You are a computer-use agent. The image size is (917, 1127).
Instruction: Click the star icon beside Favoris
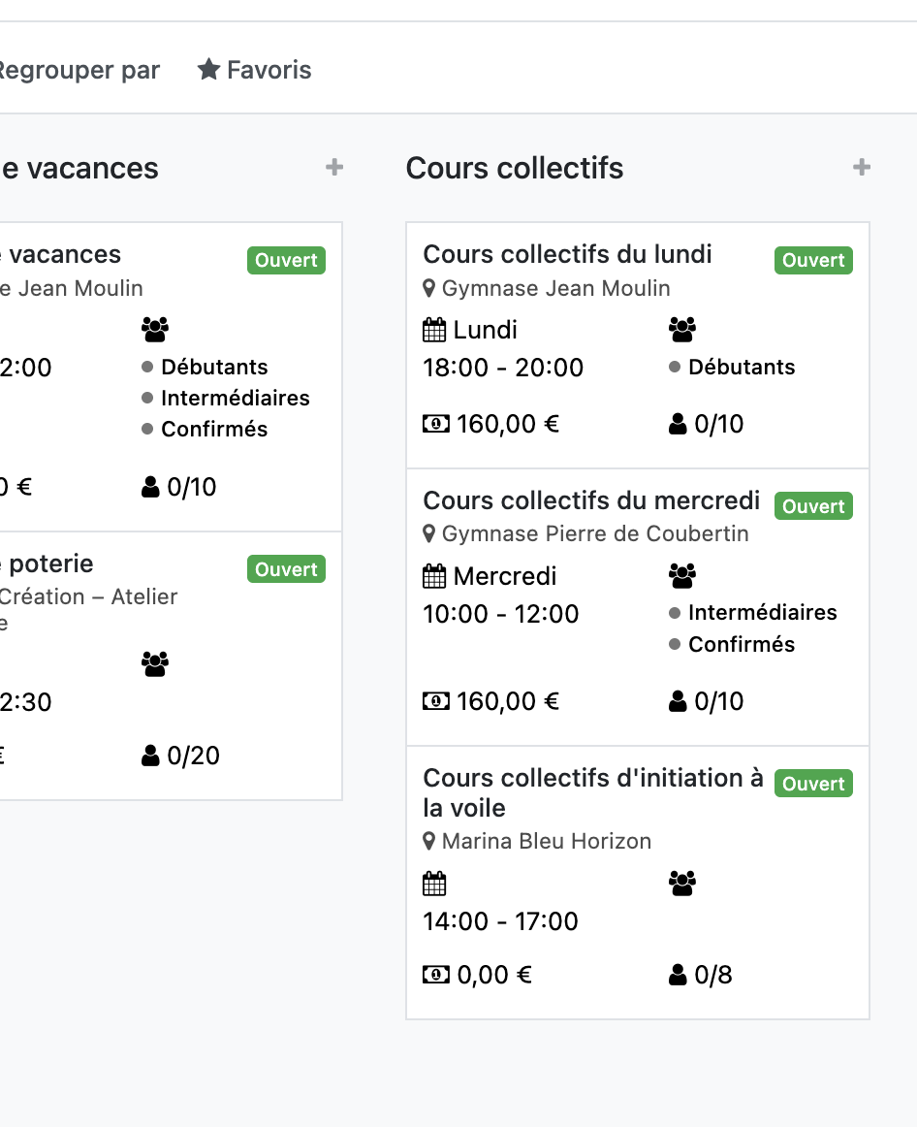(208, 70)
